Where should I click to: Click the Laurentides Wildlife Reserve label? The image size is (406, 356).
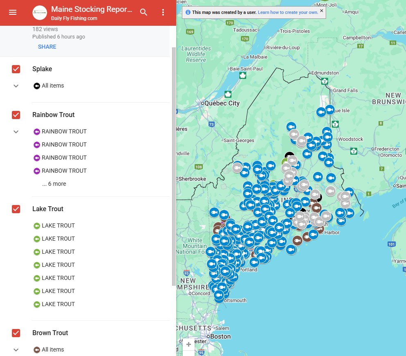pyautogui.click(x=196, y=54)
